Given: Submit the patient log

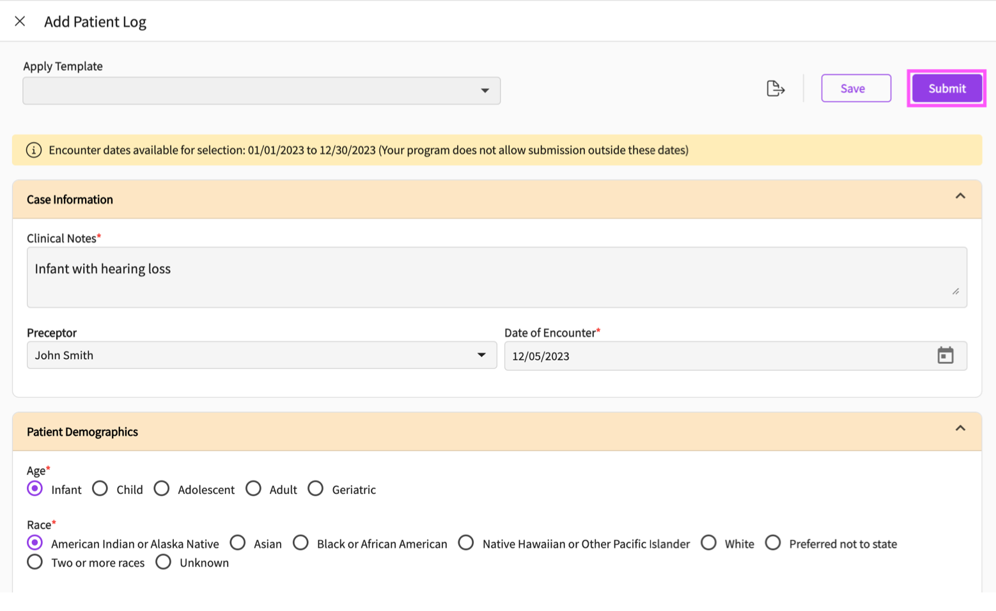Looking at the screenshot, I should [x=946, y=88].
